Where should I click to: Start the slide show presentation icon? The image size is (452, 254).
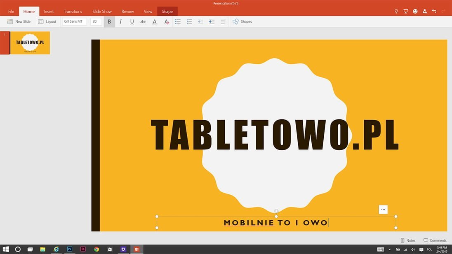[x=405, y=11]
